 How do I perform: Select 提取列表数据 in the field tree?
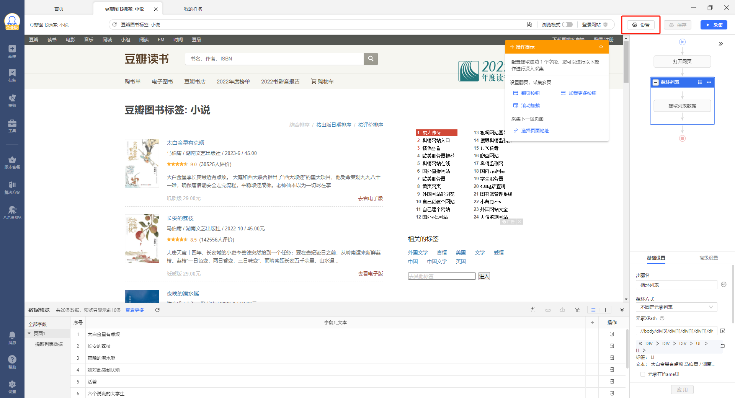(49, 344)
